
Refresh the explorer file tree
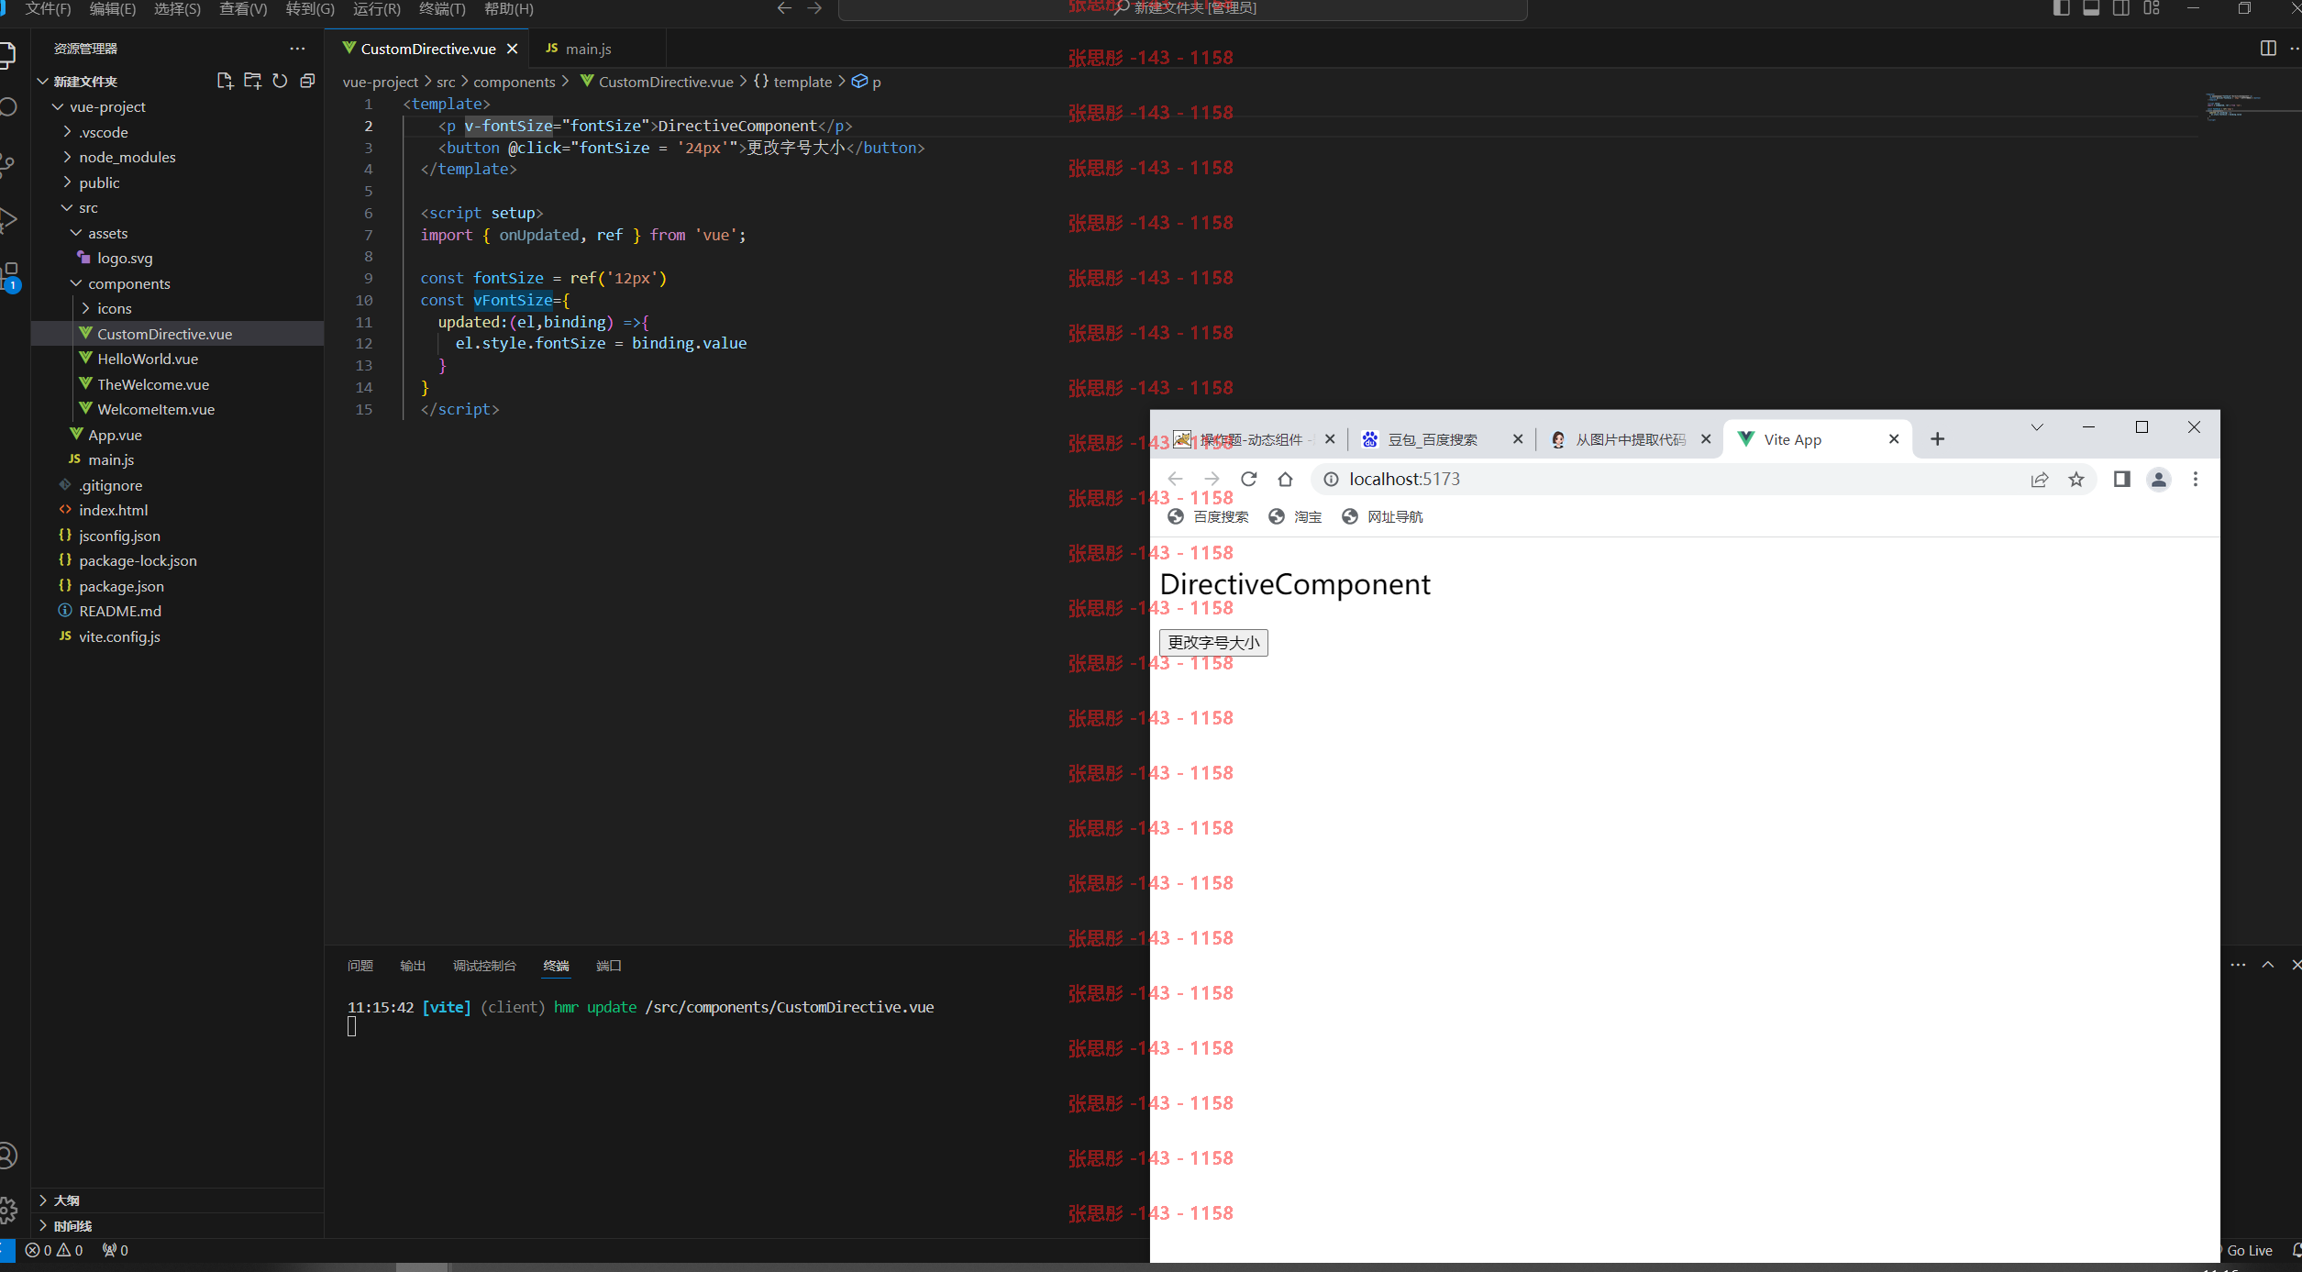(280, 81)
